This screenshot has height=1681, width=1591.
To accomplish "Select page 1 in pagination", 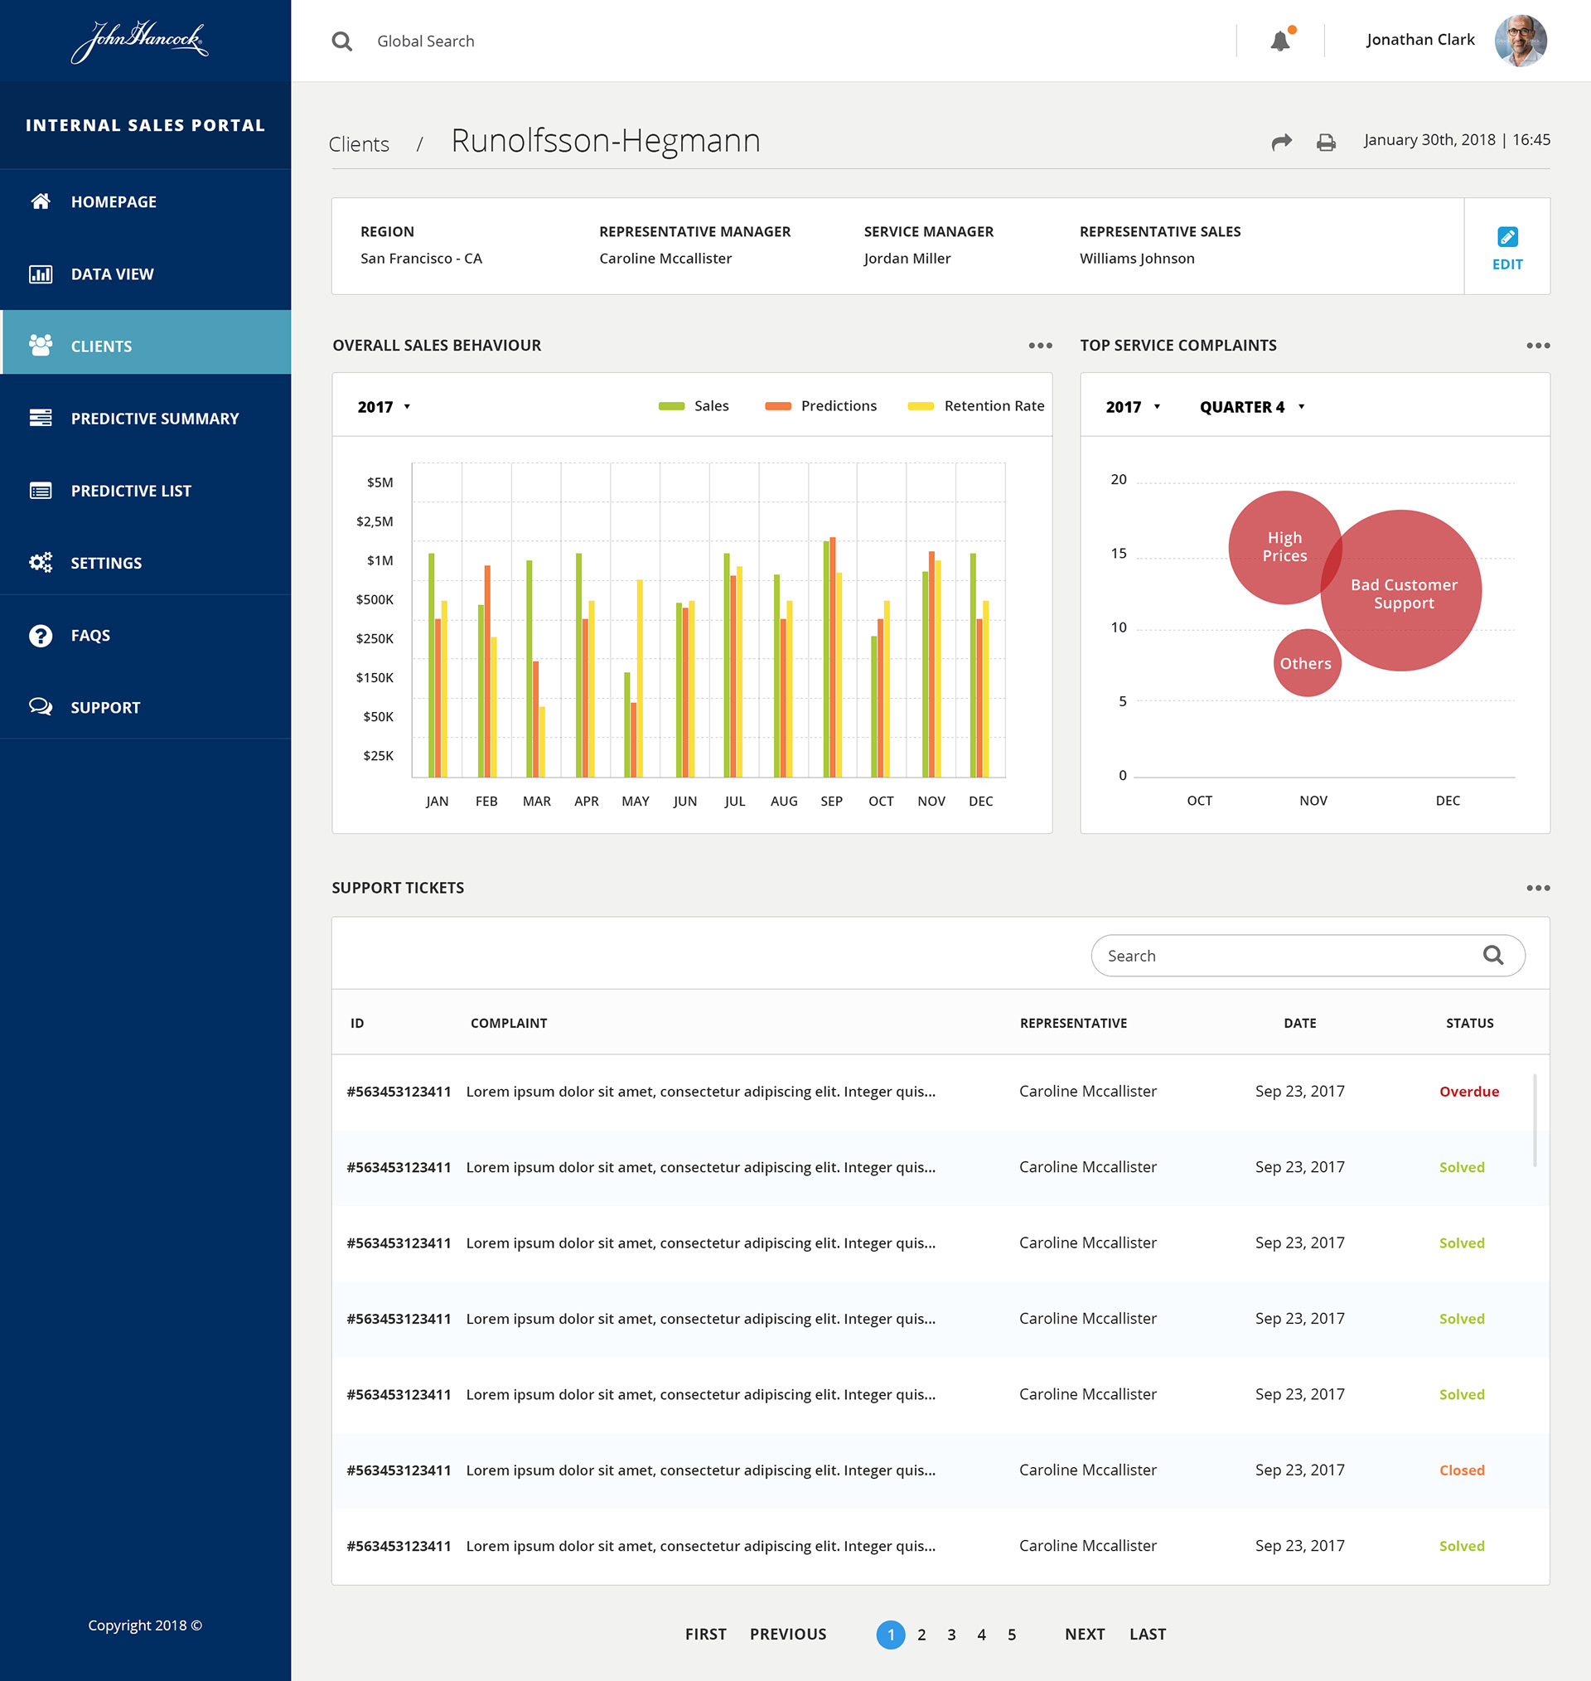I will click(891, 1635).
